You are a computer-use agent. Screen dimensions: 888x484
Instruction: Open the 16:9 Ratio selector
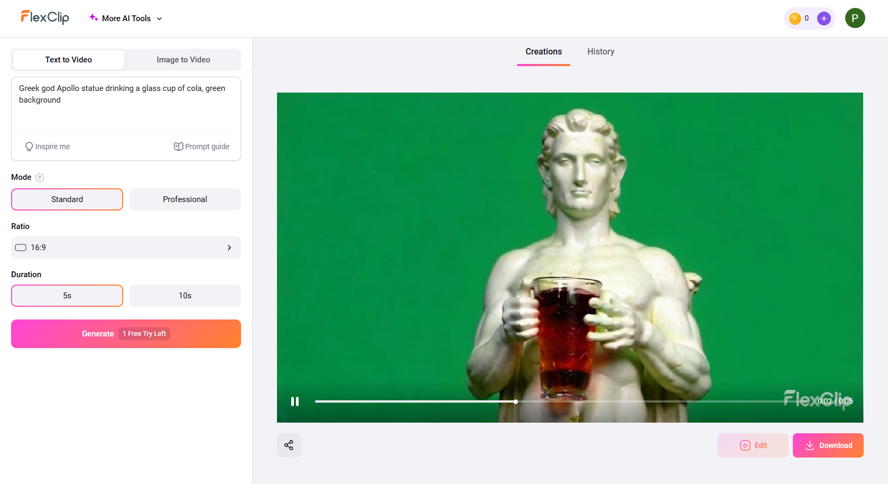click(126, 247)
